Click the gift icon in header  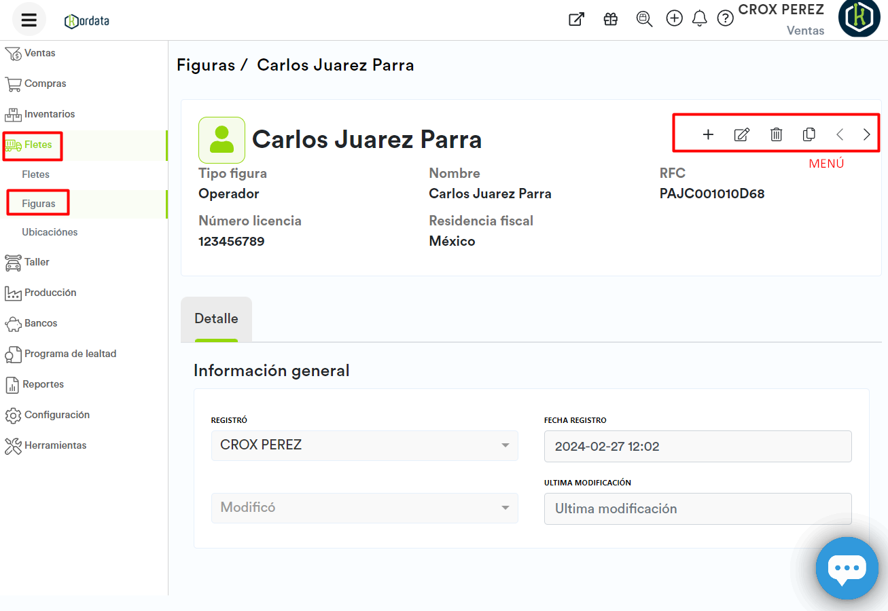tap(610, 19)
